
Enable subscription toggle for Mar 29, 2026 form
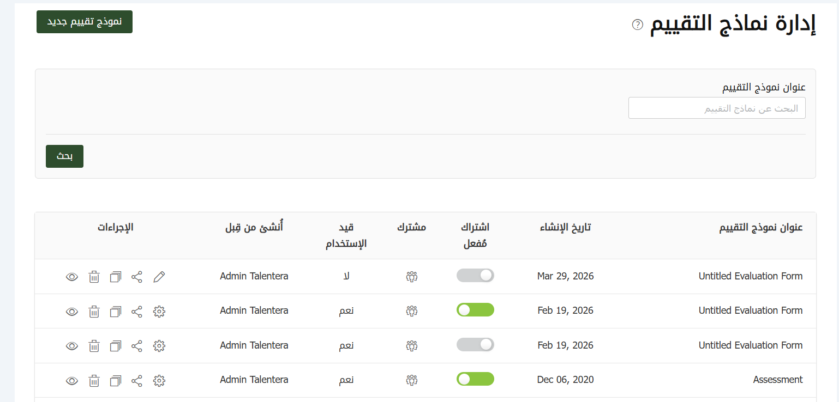pos(475,276)
